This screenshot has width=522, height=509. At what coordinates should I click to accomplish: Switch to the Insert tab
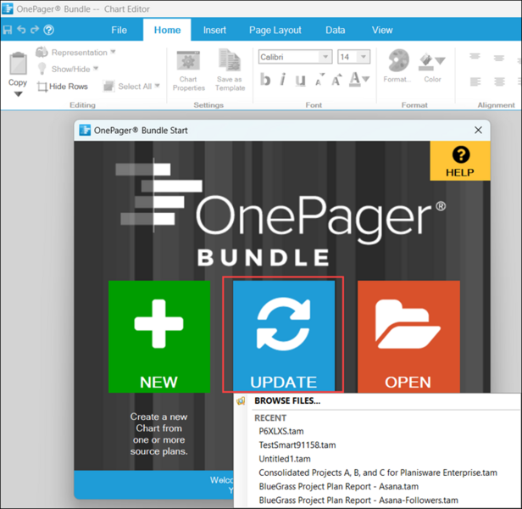pos(214,30)
